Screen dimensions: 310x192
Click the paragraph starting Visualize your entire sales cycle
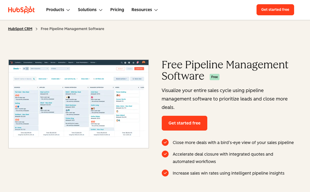(224, 99)
